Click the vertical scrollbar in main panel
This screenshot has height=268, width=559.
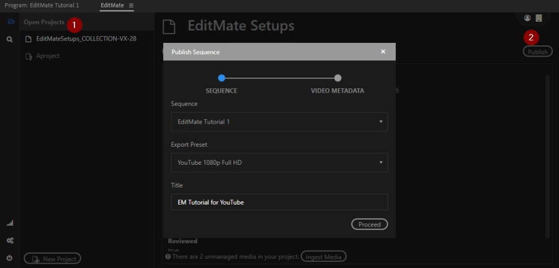548,156
